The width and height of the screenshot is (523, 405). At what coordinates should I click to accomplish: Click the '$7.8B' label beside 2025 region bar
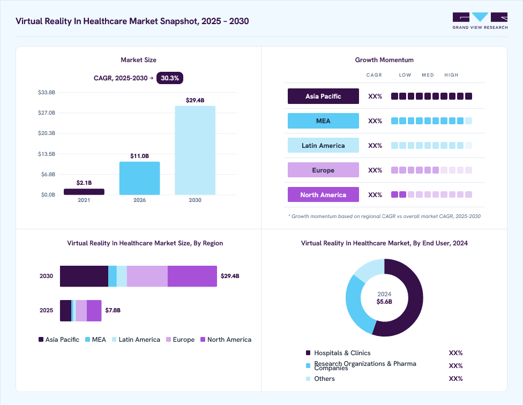coord(113,310)
